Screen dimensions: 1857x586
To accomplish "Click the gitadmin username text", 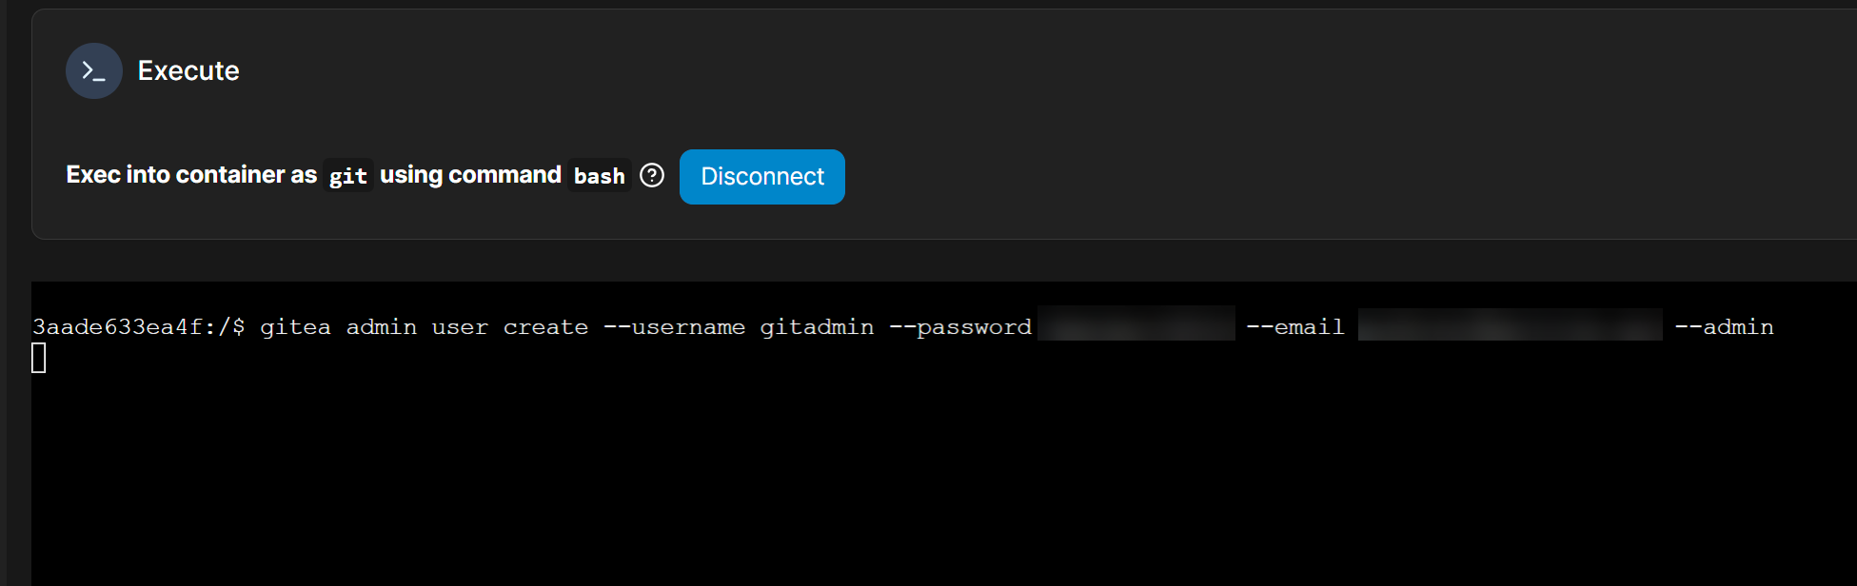I will click(x=817, y=327).
